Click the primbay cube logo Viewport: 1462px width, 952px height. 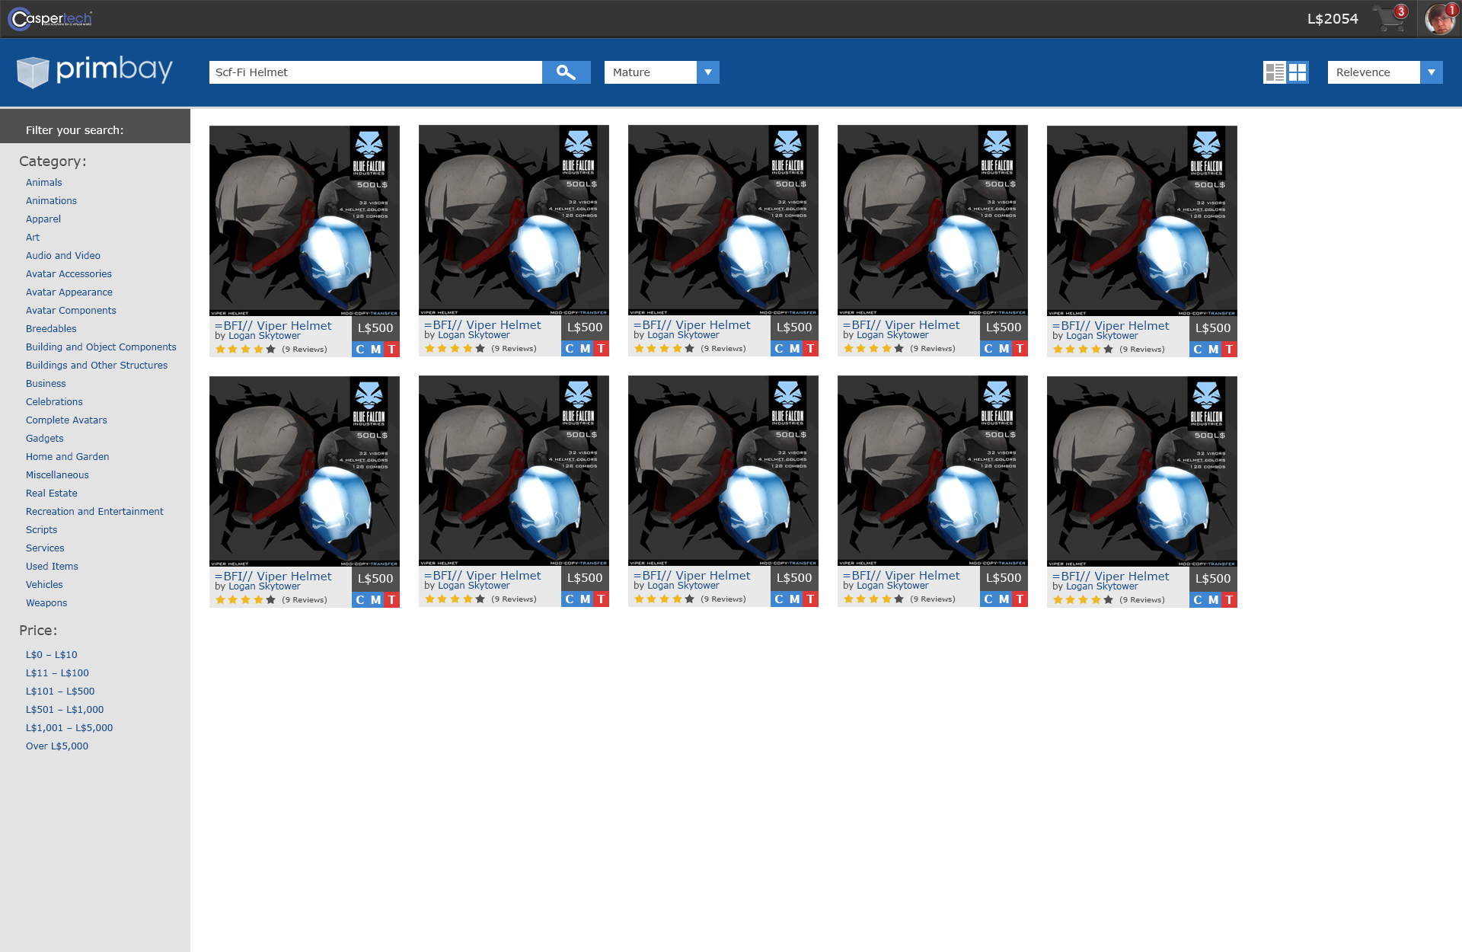point(33,72)
